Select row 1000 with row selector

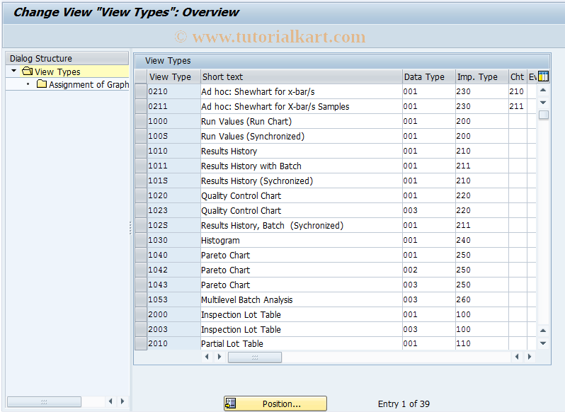click(141, 121)
